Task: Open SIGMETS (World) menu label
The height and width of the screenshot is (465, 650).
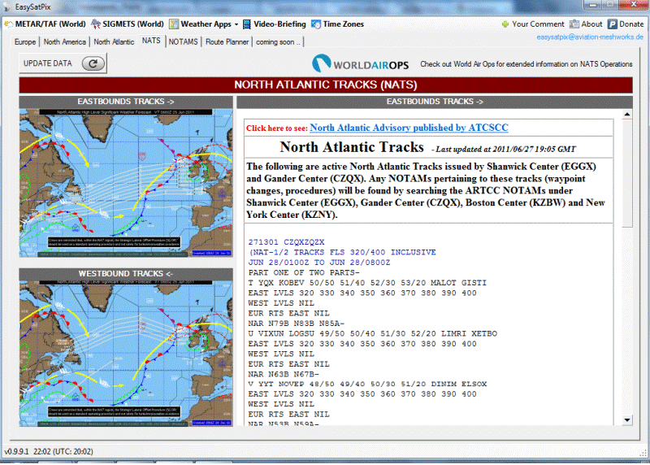Action: 133,24
